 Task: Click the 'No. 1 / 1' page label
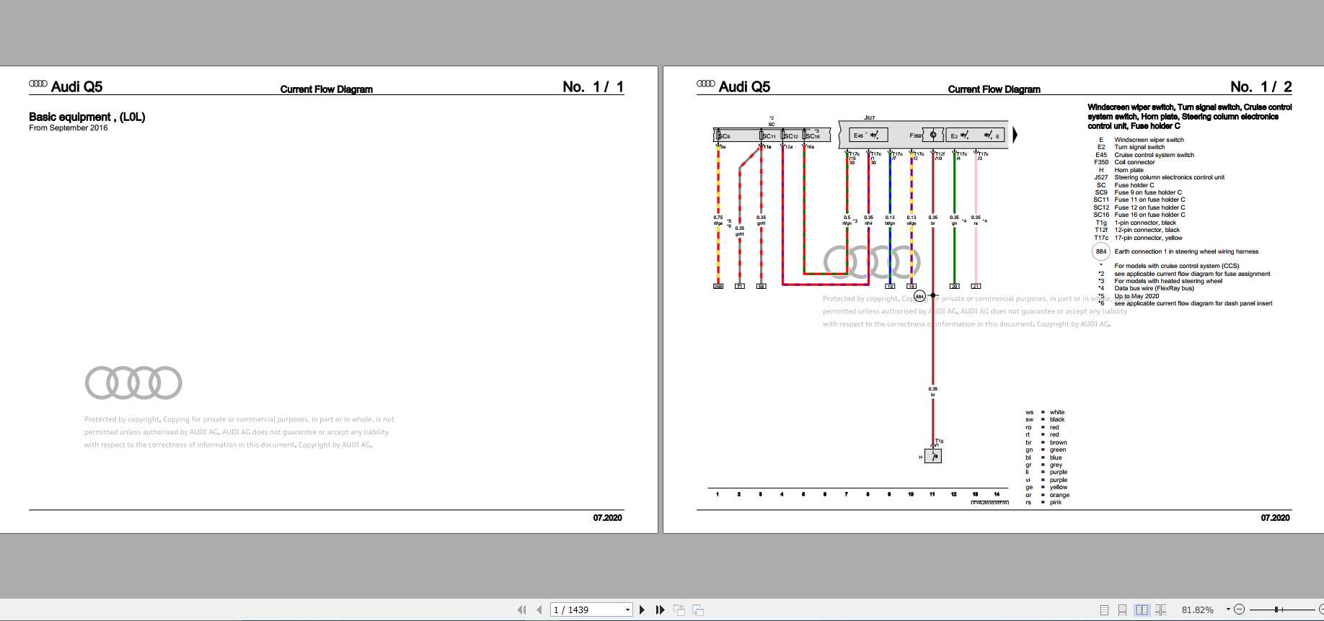coord(593,86)
